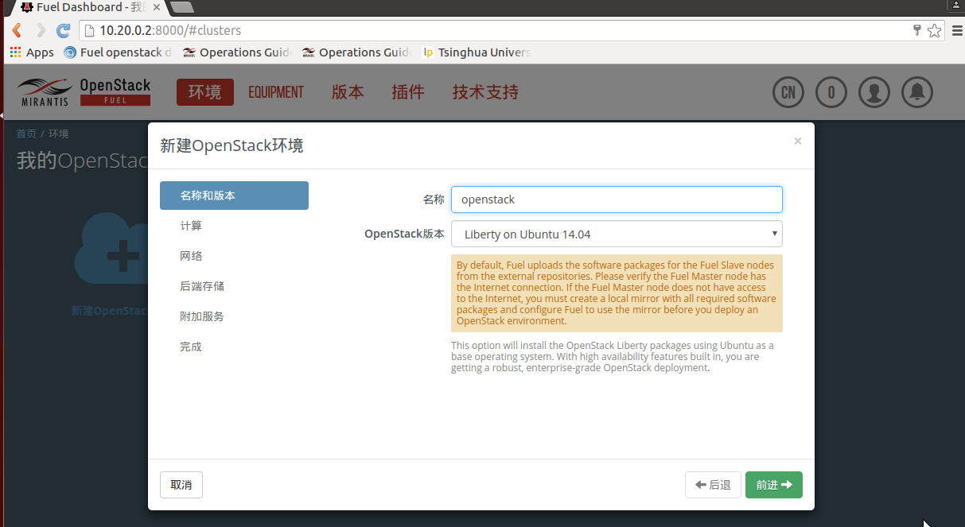Open the notifications bell icon
Screen dimensions: 965x527
click(917, 92)
